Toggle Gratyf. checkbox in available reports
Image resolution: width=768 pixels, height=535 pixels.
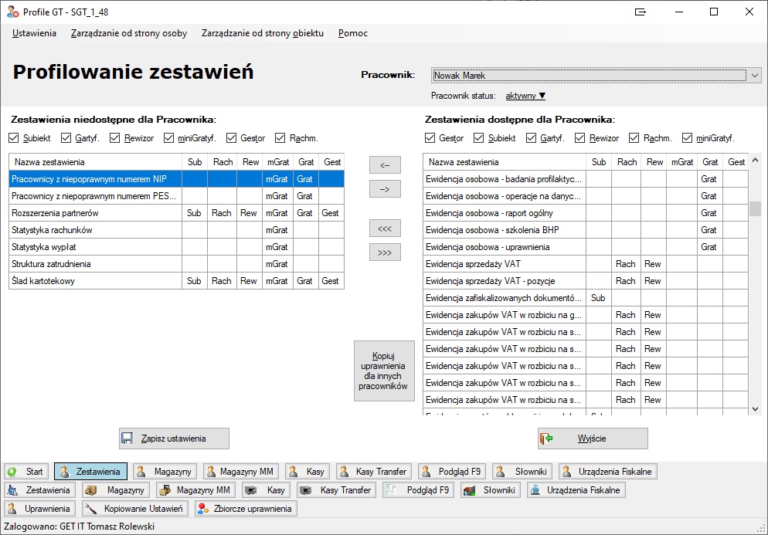point(531,138)
